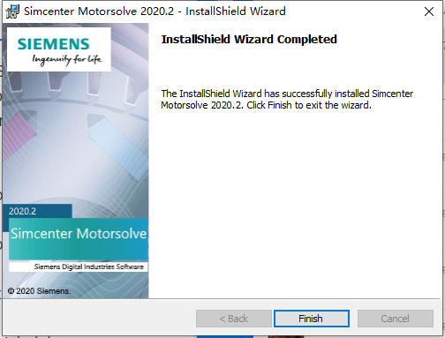Click the greyed-out Cancel button
Viewport: 445px width, 338px height.
[396, 319]
